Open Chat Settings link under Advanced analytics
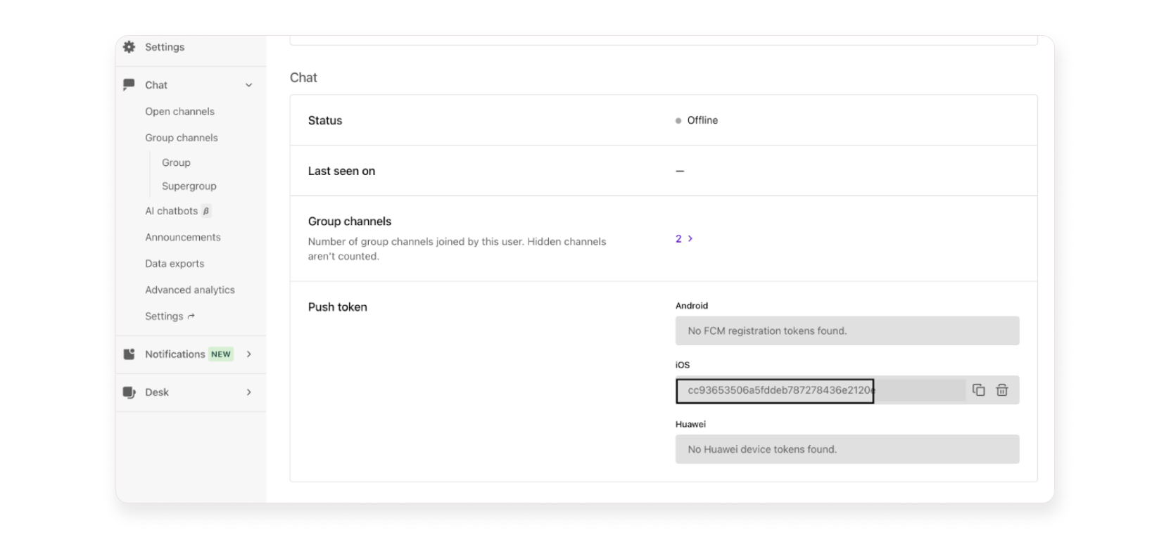Image resolution: width=1171 pixels, height=540 pixels. [x=164, y=316]
